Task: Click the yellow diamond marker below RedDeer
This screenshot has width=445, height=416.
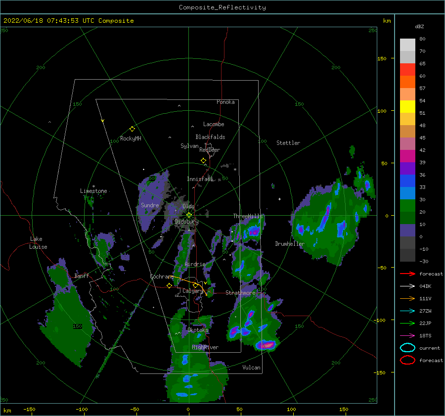Action: coord(203,161)
